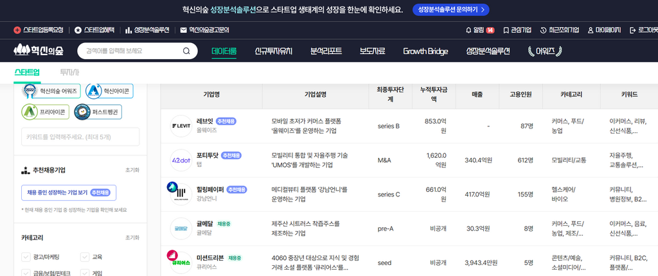Open the 미션드리븐 company name
This screenshot has height=276, width=658.
coord(210,257)
